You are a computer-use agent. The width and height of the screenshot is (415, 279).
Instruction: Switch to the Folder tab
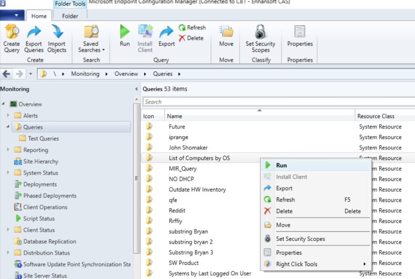[70, 16]
